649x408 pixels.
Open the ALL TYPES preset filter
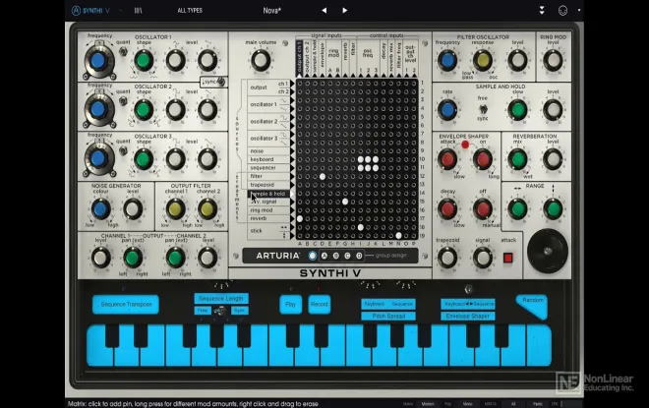click(190, 11)
